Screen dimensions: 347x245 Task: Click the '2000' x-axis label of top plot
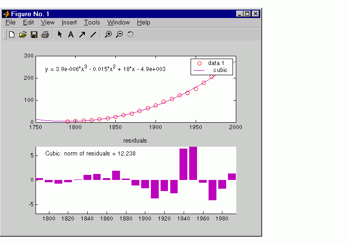pyautogui.click(x=235, y=127)
